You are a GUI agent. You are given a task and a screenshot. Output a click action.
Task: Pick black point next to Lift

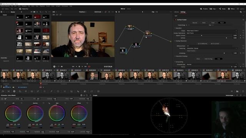pyautogui.click(x=5, y=103)
